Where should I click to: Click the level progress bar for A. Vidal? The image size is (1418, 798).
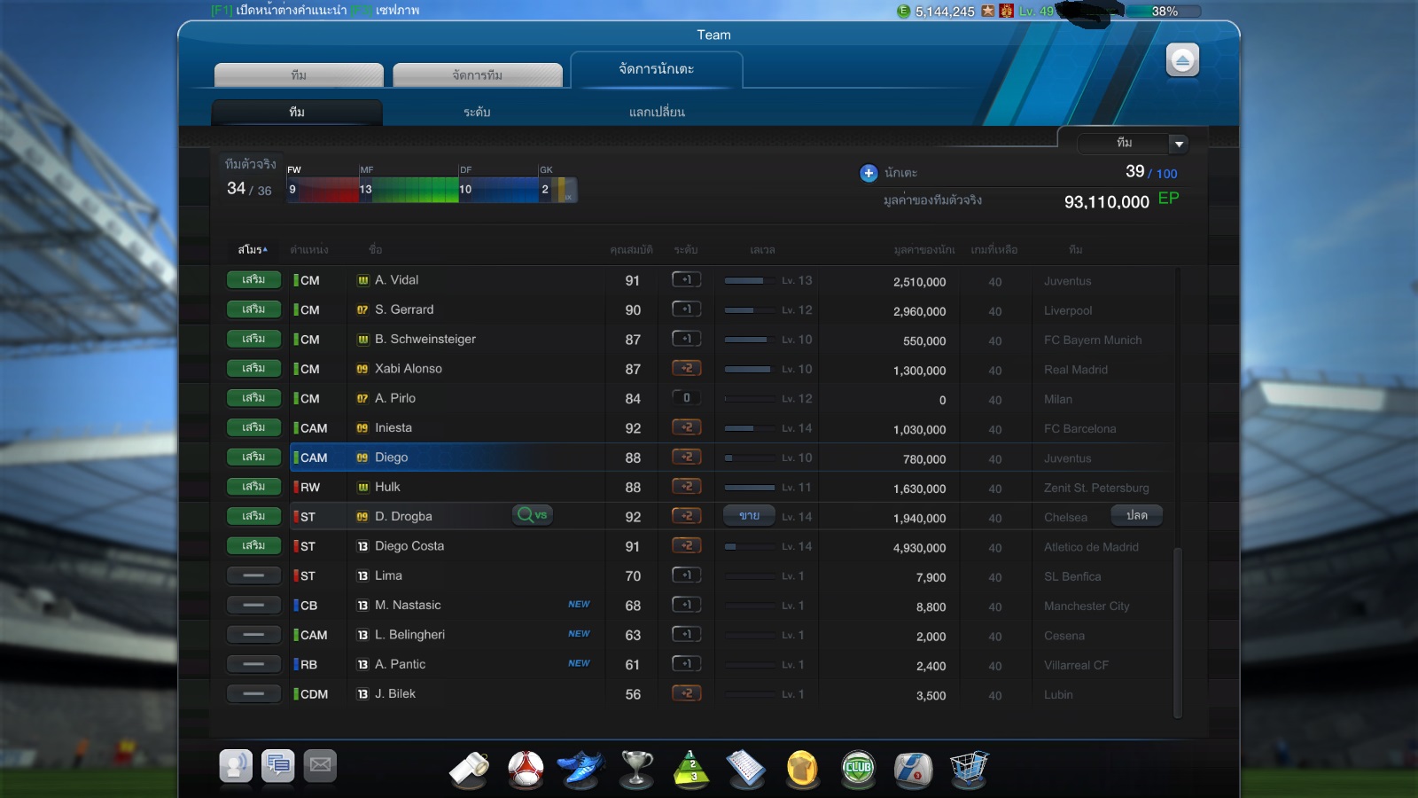pyautogui.click(x=750, y=280)
